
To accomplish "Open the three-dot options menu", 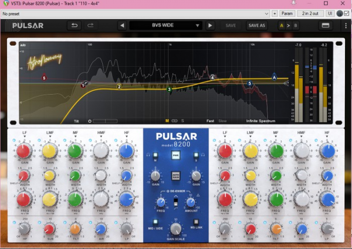I will click(346, 26).
